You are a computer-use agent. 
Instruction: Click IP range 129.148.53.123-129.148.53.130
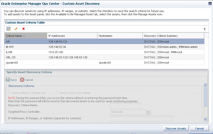point(68,57)
